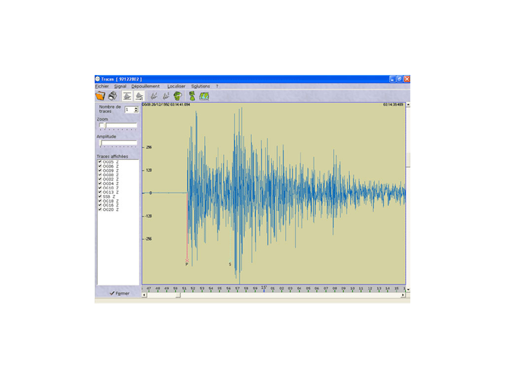505x379 pixels.
Task: Toggle the SSB Z trace checkbox
Action: pyautogui.click(x=100, y=196)
